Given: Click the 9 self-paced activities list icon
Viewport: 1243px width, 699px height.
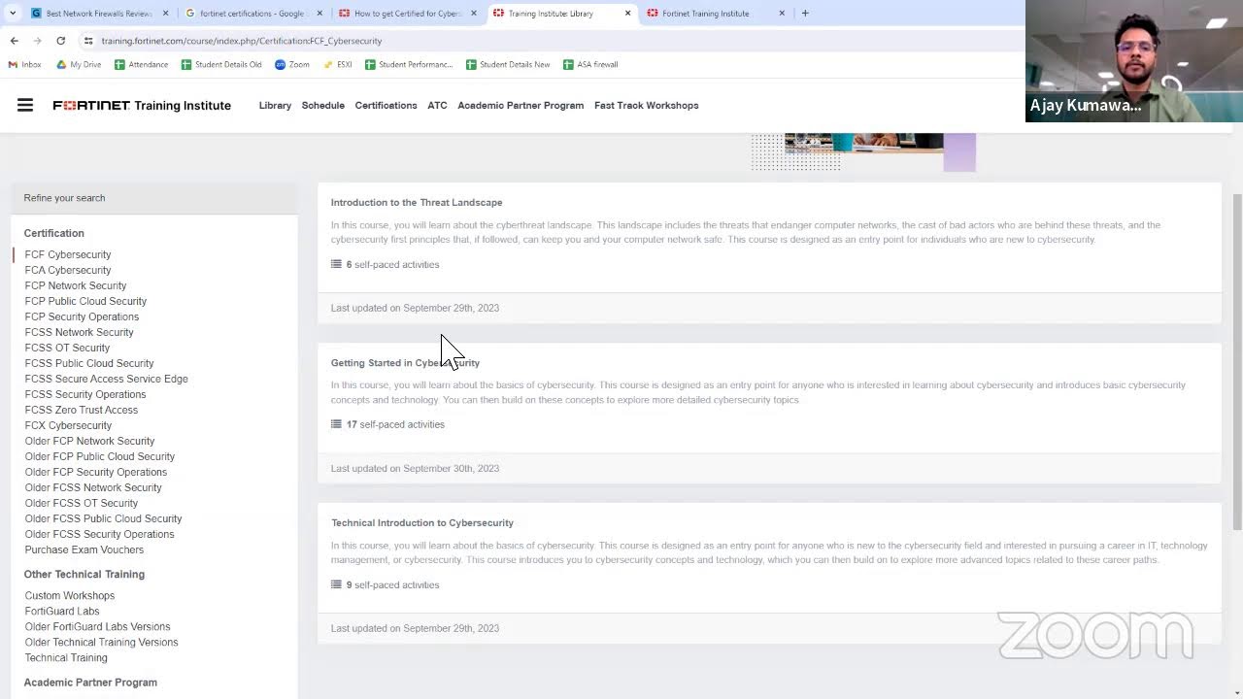Looking at the screenshot, I should coord(336,584).
